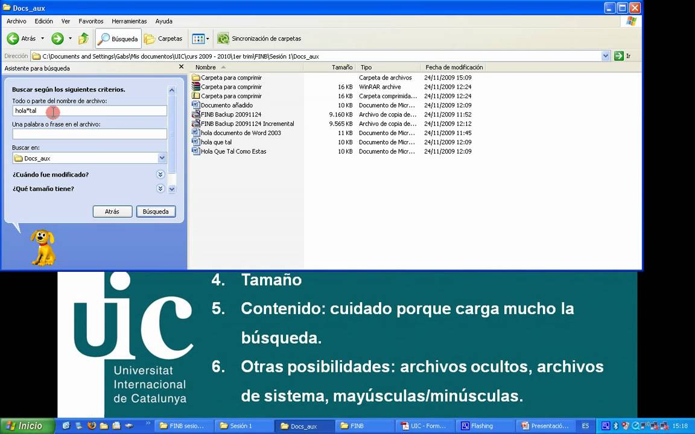Click the system tray clock 15:18
Image resolution: width=695 pixels, height=434 pixels.
tap(680, 426)
